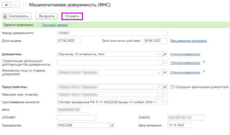Add this form to favorites with the star
The width and height of the screenshot is (230, 135).
25,5
